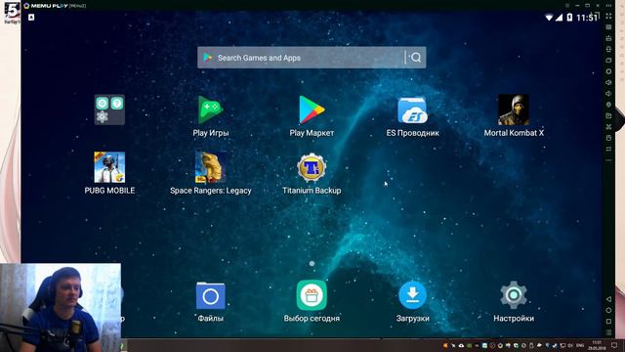Image resolution: width=625 pixels, height=352 pixels.
Task: Toggle MEmu fullscreen from sidebar
Action: [608, 16]
